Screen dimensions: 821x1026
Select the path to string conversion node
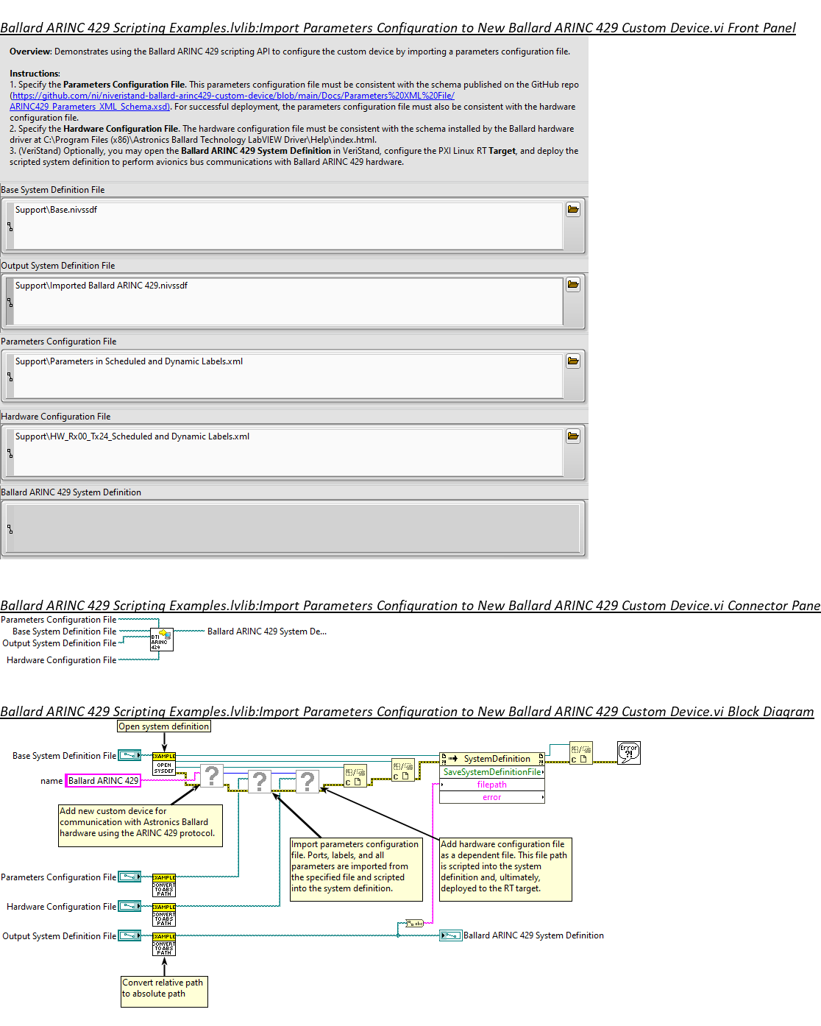[415, 923]
